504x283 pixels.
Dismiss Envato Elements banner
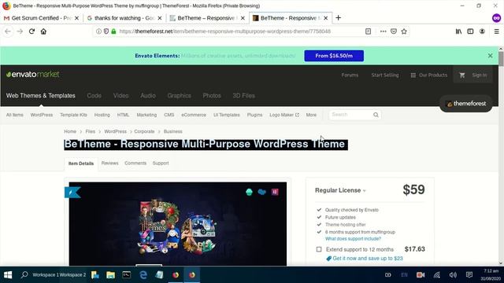pyautogui.click(x=490, y=56)
